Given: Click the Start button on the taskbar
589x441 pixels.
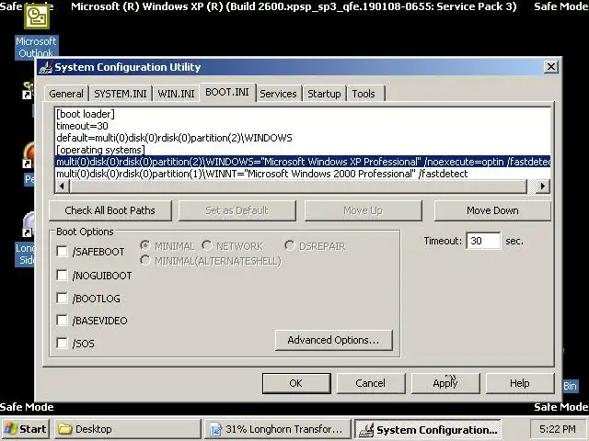Looking at the screenshot, I should pyautogui.click(x=25, y=429).
